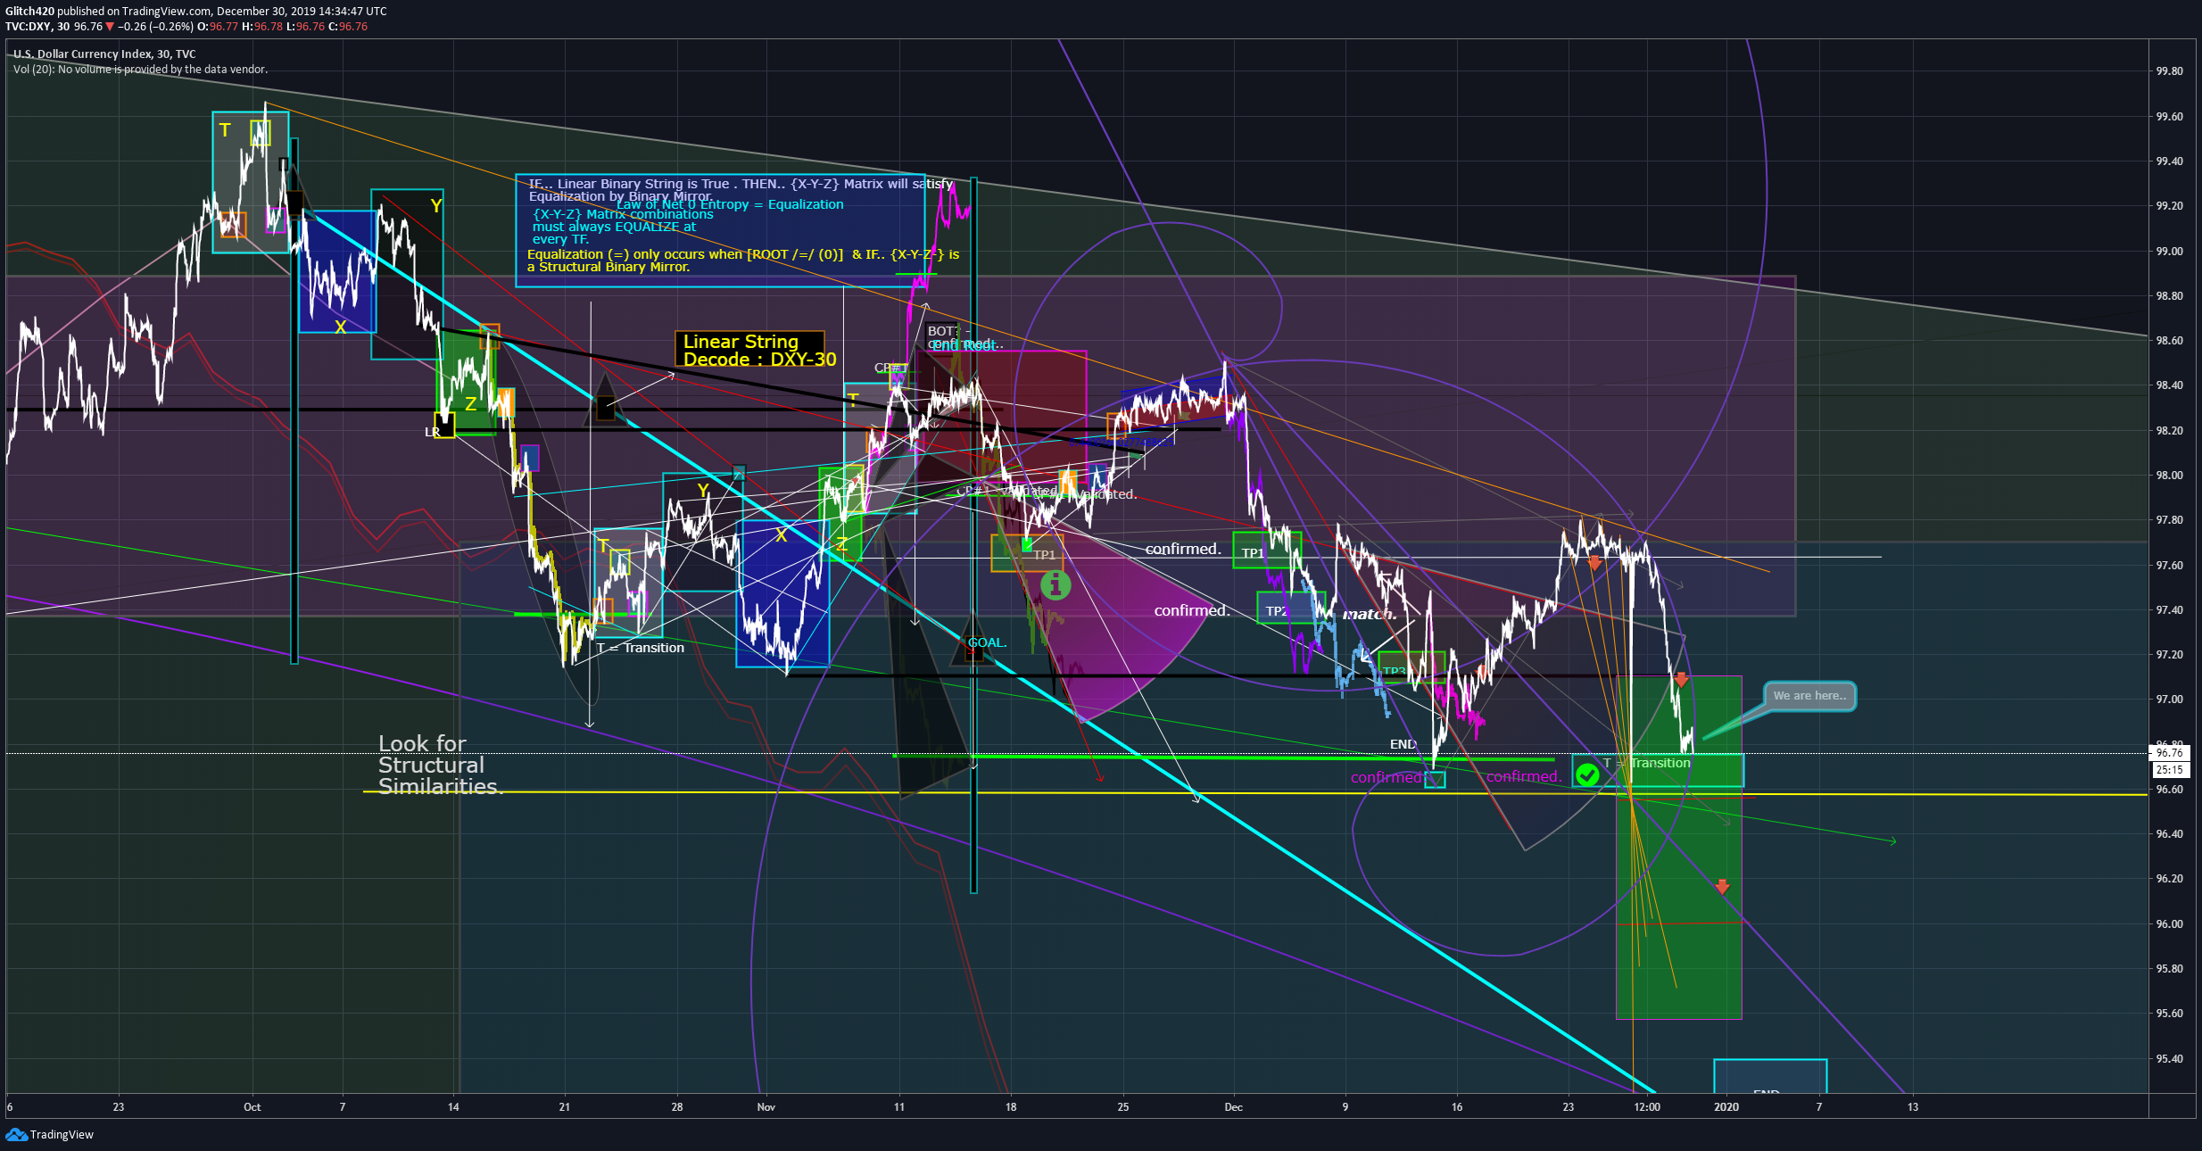2202x1151 pixels.
Task: Click the red down arrow near 96.20
Action: [x=1722, y=887]
